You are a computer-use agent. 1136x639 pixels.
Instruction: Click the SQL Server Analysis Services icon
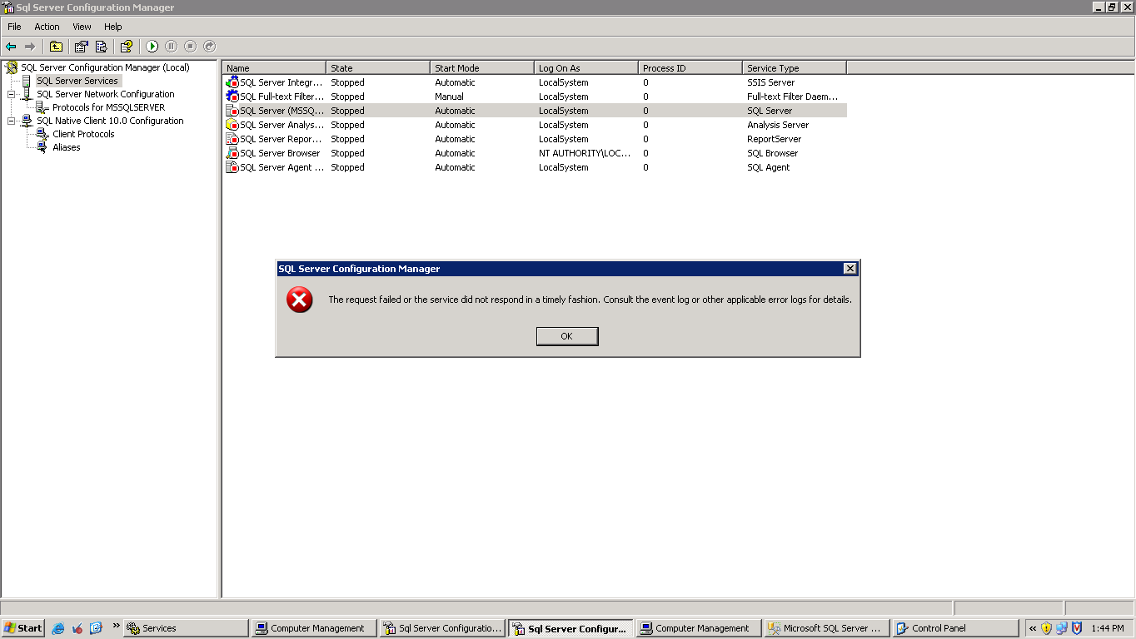232,125
